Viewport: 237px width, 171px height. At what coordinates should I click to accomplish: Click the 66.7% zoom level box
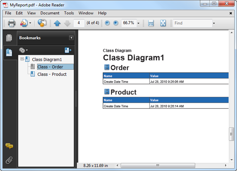pyautogui.click(x=129, y=23)
